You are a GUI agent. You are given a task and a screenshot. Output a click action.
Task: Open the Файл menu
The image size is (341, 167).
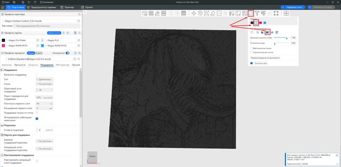point(5,2)
